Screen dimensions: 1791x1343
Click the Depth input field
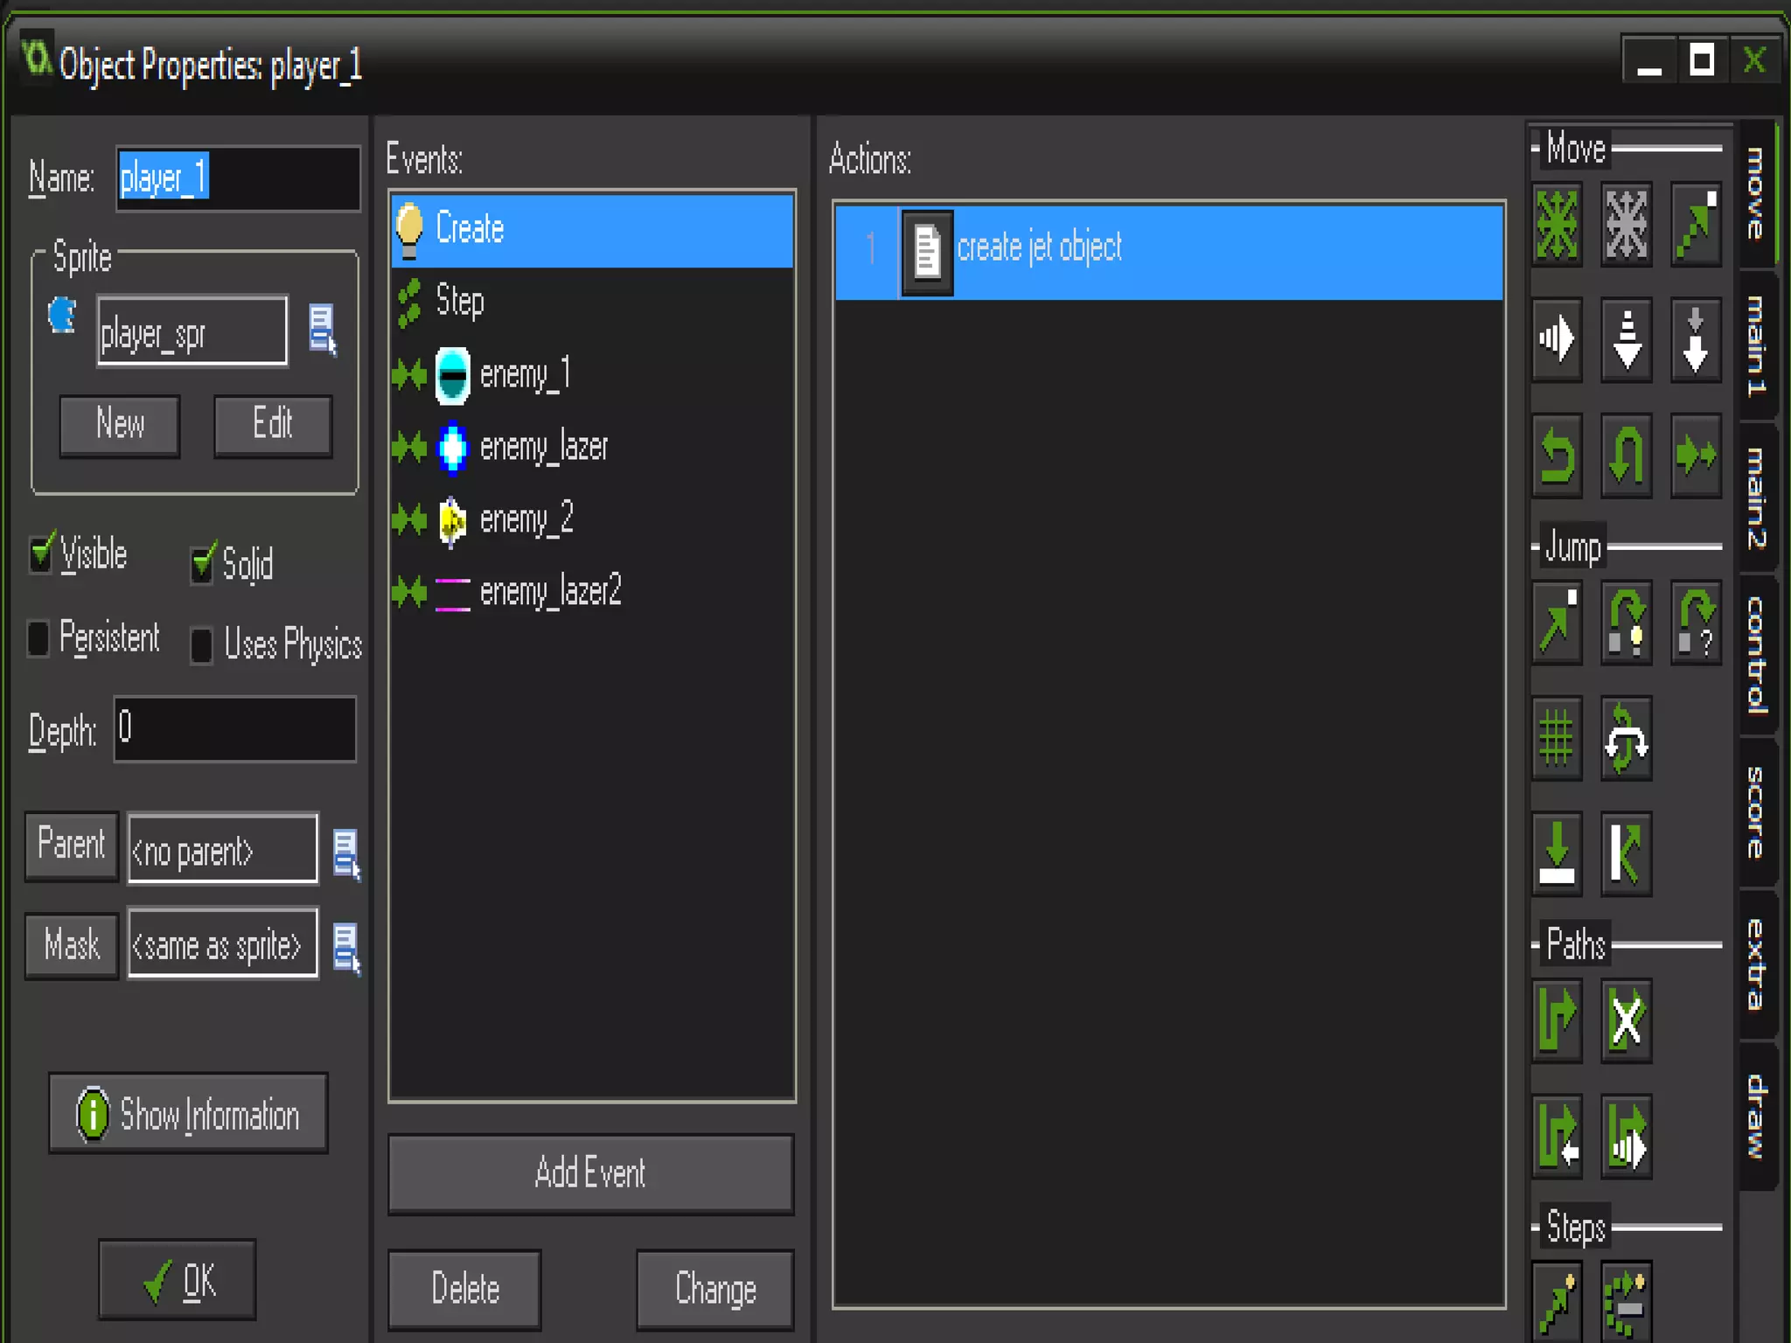pyautogui.click(x=234, y=729)
